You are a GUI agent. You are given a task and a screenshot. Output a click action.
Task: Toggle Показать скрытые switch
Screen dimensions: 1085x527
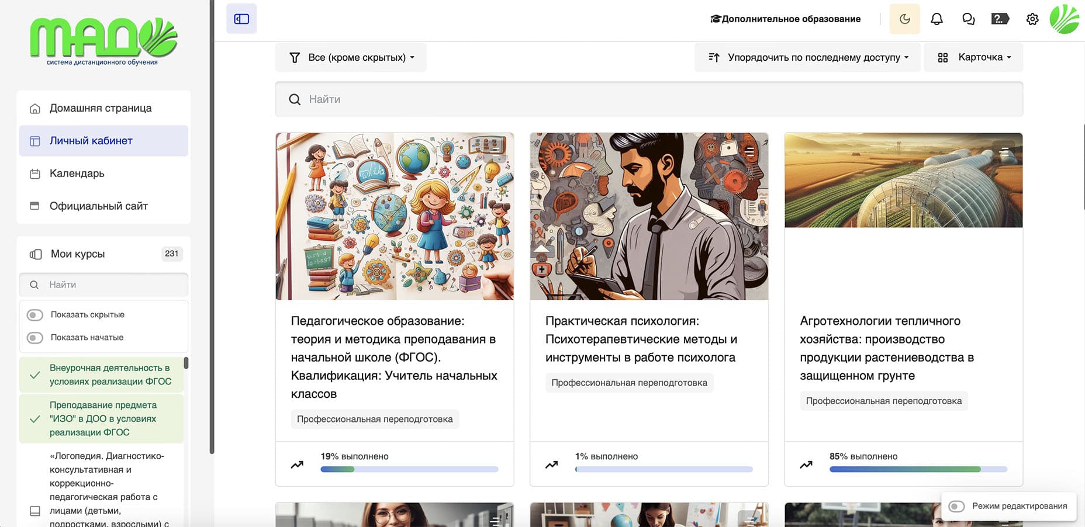click(35, 315)
